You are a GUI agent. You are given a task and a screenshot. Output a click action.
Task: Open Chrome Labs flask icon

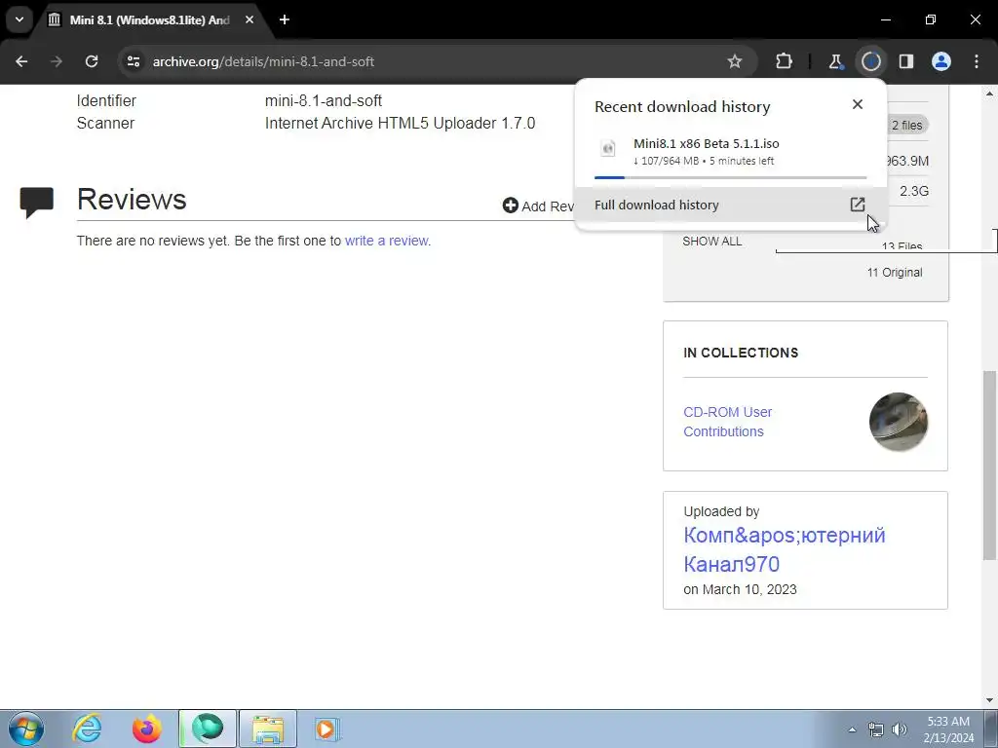pyautogui.click(x=835, y=61)
